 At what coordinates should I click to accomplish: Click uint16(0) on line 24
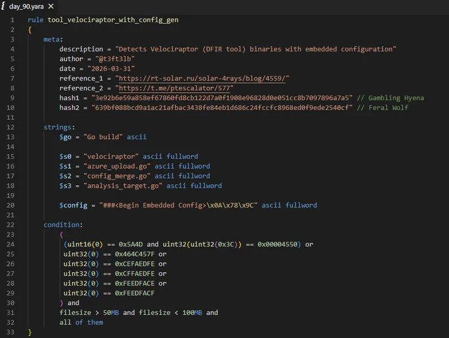tap(85, 244)
